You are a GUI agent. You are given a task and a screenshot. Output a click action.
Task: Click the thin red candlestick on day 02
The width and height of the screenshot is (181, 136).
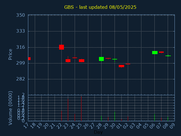click(128, 64)
